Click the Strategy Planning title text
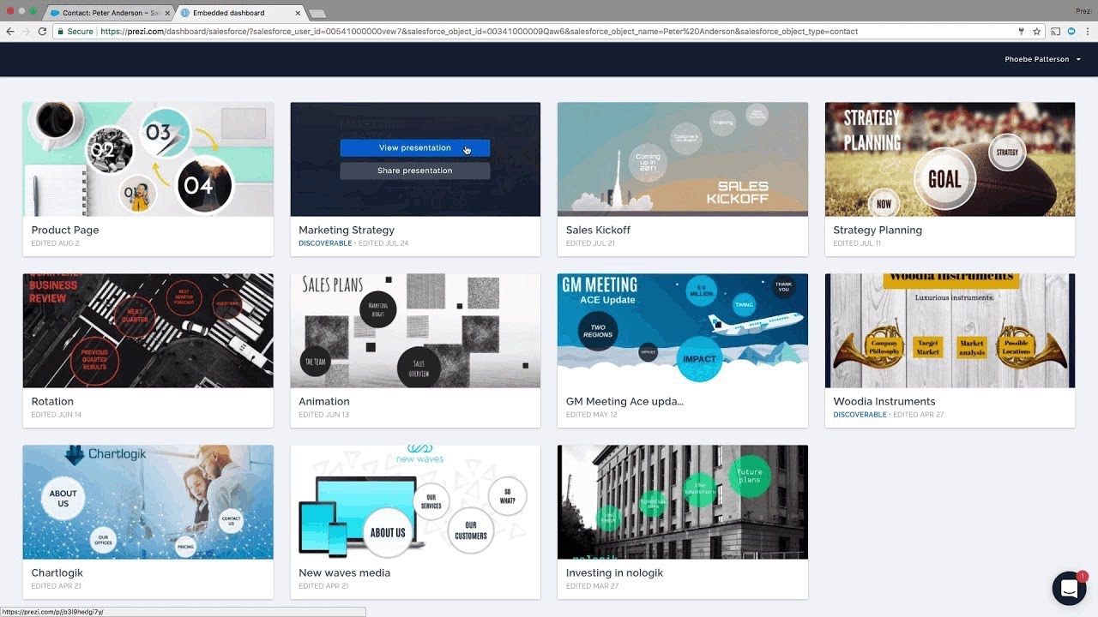The image size is (1098, 617). [878, 231]
